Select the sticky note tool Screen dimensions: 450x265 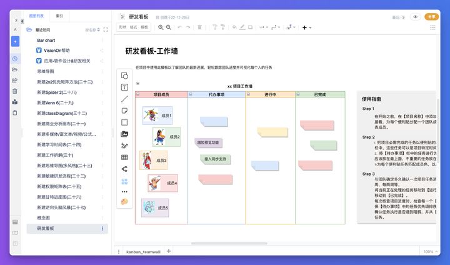(x=124, y=111)
